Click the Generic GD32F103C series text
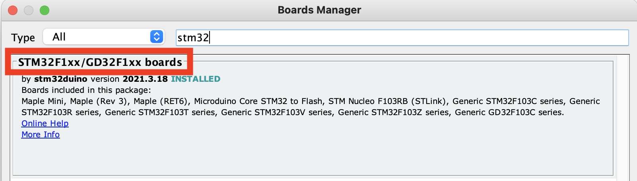This screenshot has width=637, height=181. tap(508, 112)
